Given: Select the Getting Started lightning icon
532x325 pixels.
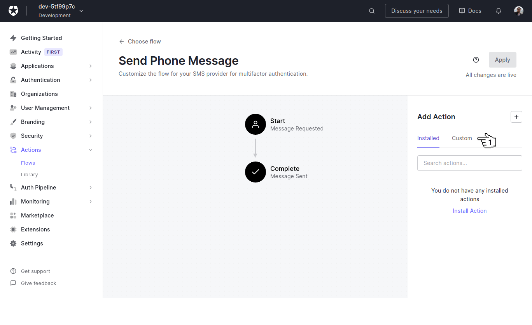Looking at the screenshot, I should [13, 38].
